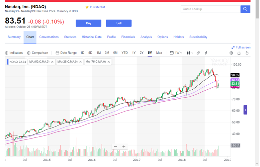The height and width of the screenshot is (167, 260).
Task: Remove the MA (50,C,MA,0) indicator
Action: (x=52, y=62)
